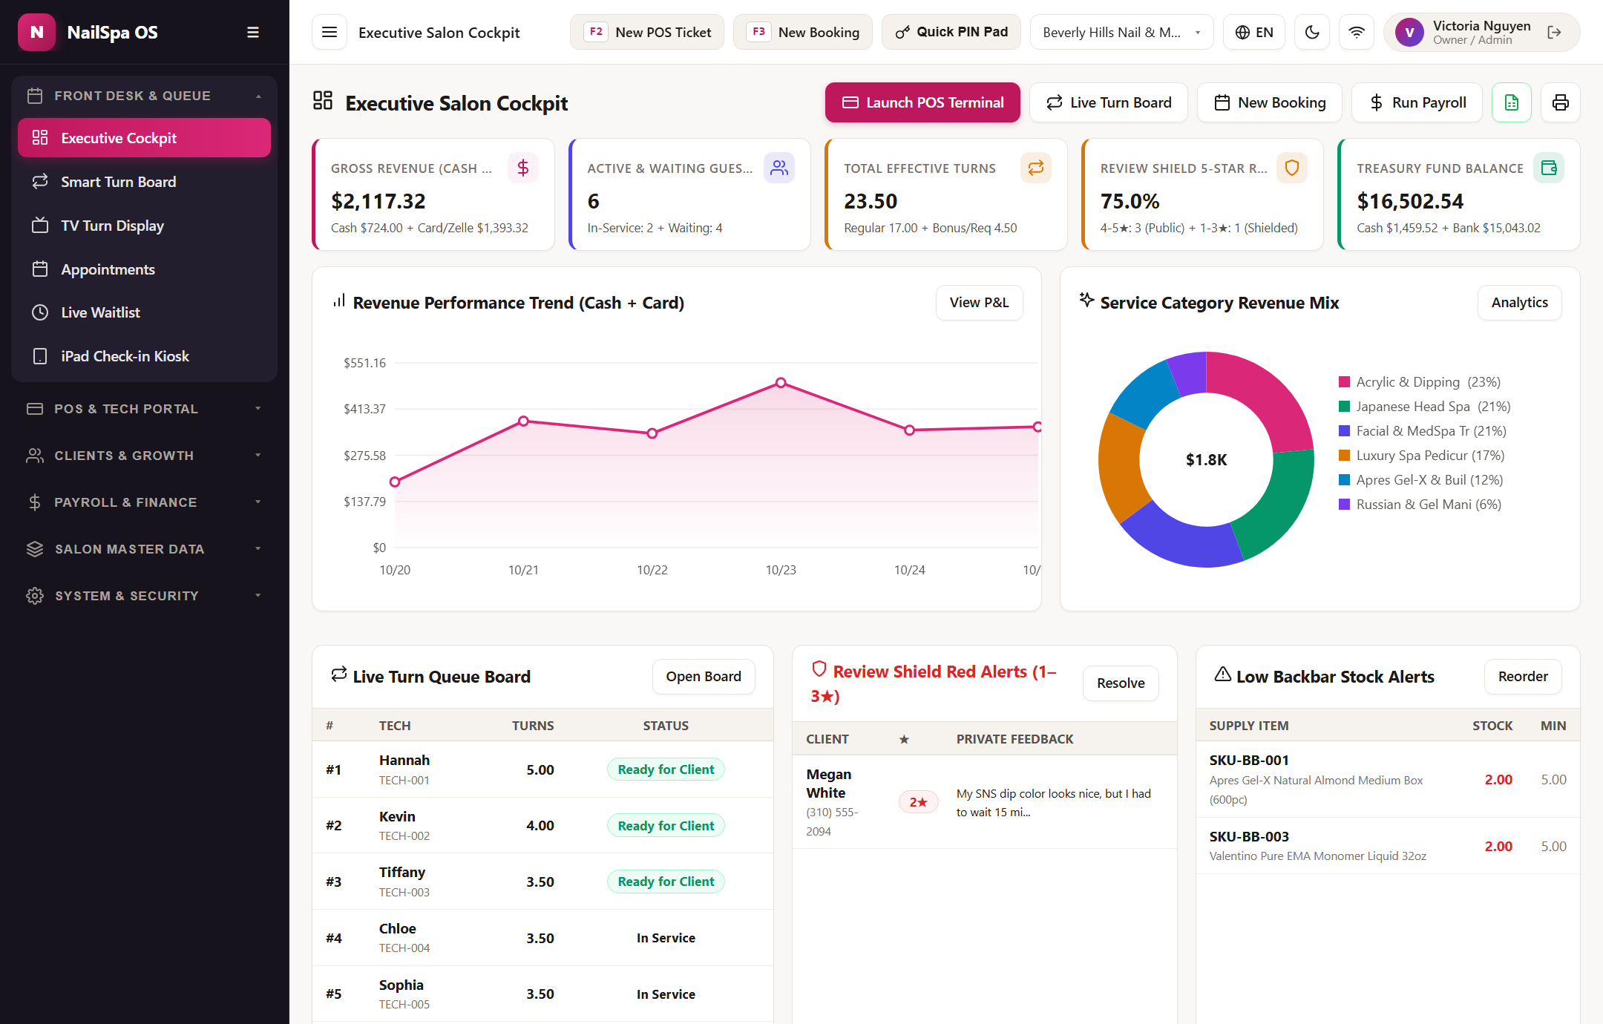1603x1024 pixels.
Task: Click Run Payroll
Action: [1417, 102]
